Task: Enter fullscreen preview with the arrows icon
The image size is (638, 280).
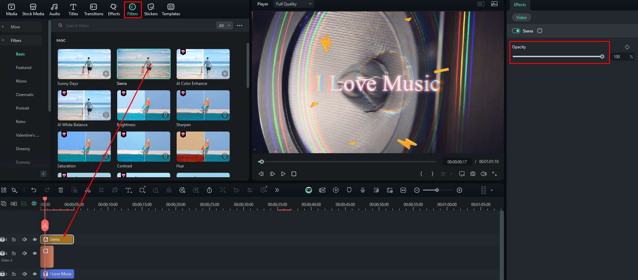Action: [x=494, y=174]
